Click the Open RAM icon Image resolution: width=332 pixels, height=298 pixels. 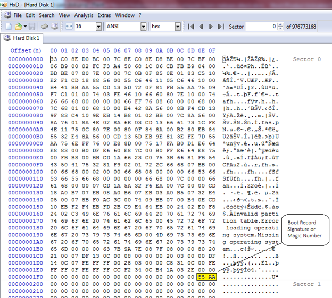(45, 26)
